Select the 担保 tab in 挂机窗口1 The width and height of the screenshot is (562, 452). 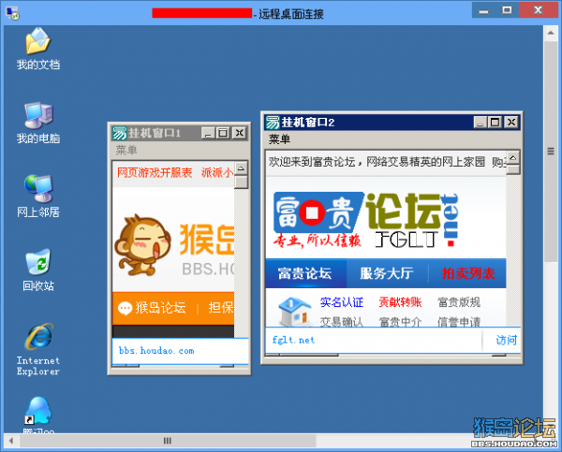coord(221,308)
